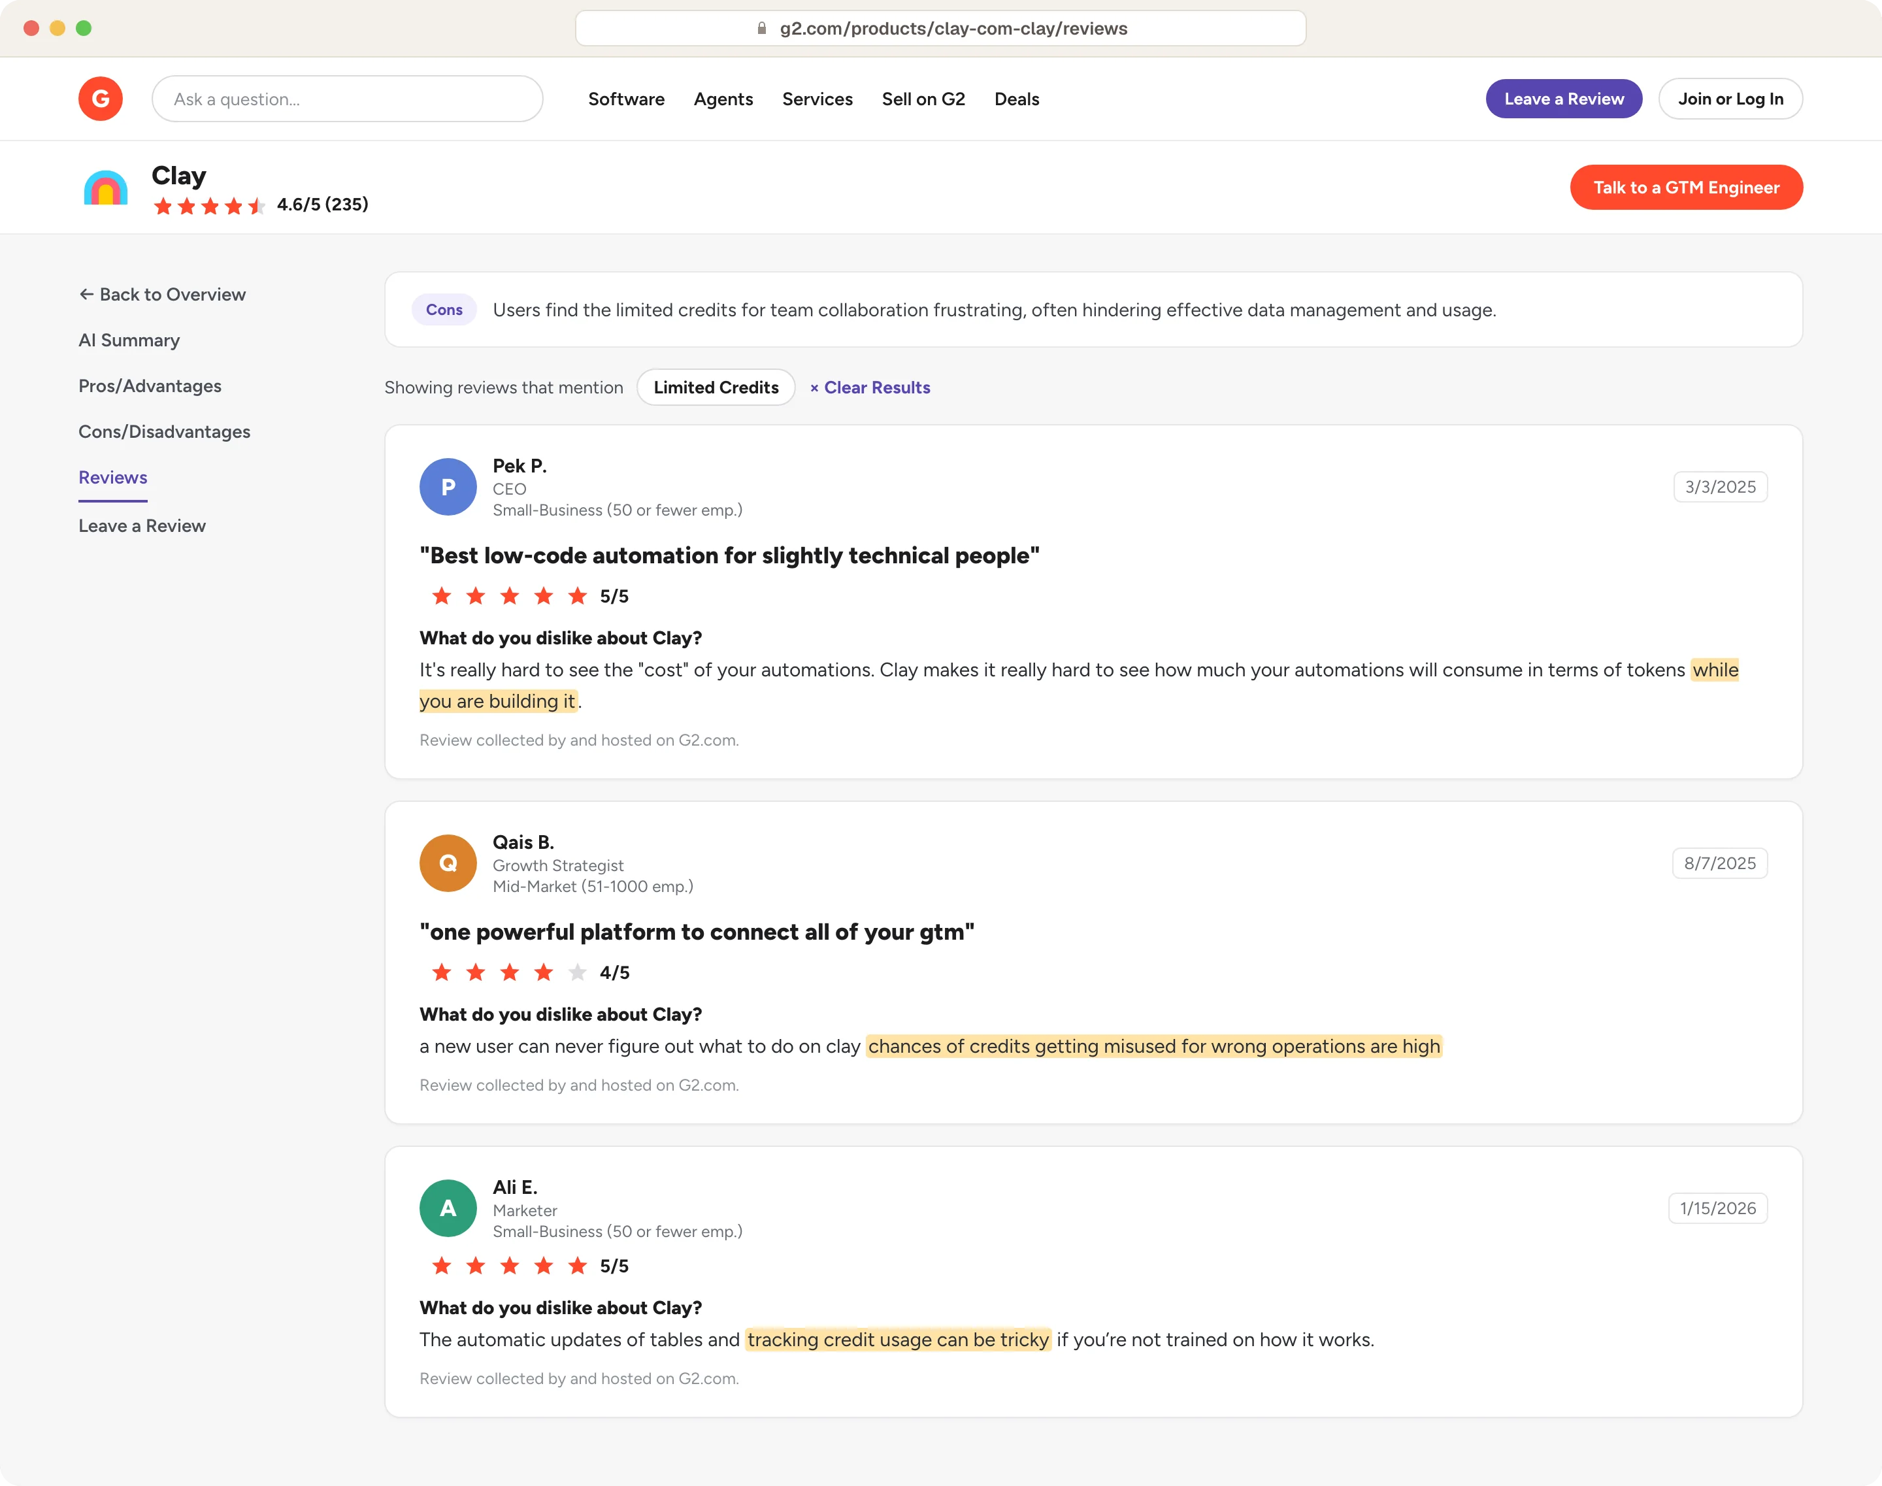Open Sell on G2 link
This screenshot has width=1882, height=1486.
(x=923, y=99)
